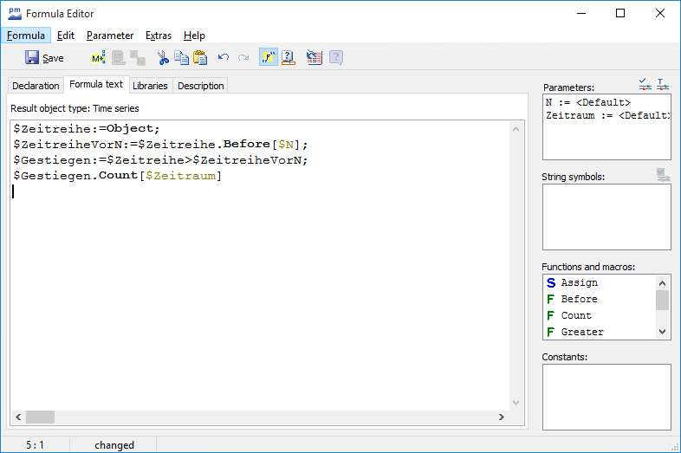Image resolution: width=681 pixels, height=453 pixels.
Task: Click the list options icon in toolbar
Action: coord(315,58)
